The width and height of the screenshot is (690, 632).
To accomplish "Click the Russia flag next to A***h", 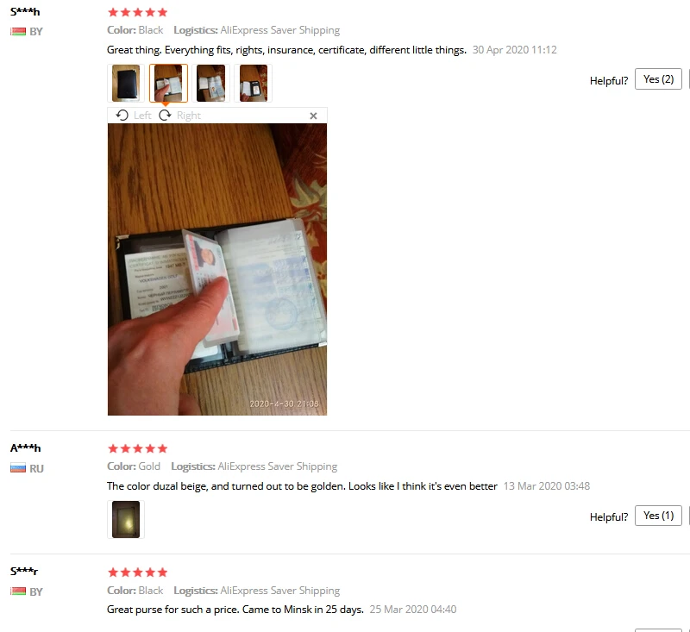I will tap(18, 468).
